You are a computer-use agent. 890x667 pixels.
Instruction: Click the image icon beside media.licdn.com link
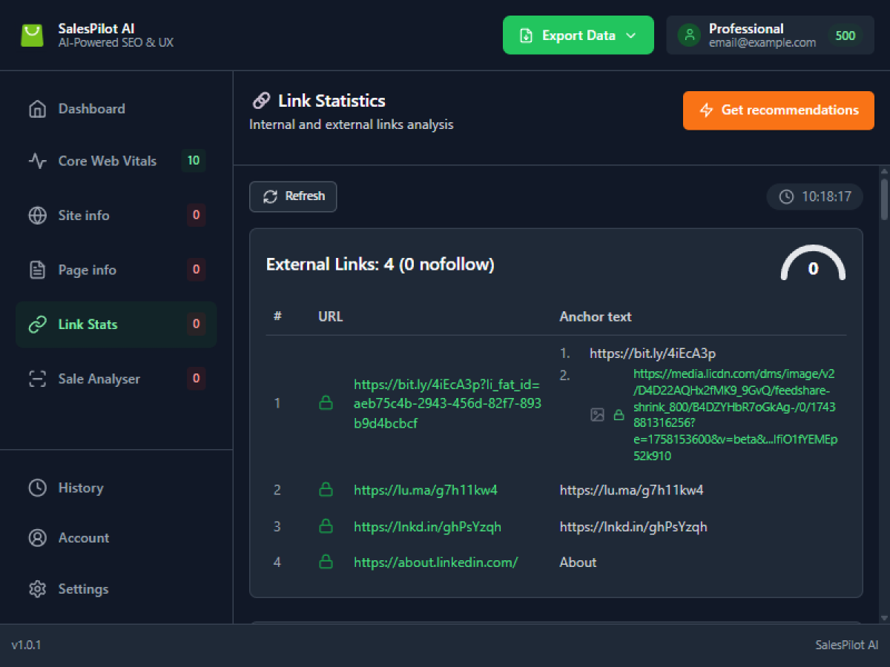[597, 415]
